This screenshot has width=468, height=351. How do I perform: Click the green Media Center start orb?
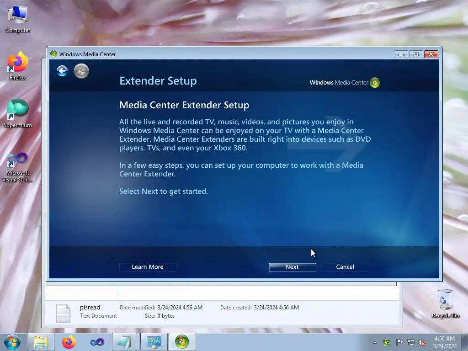click(x=81, y=71)
